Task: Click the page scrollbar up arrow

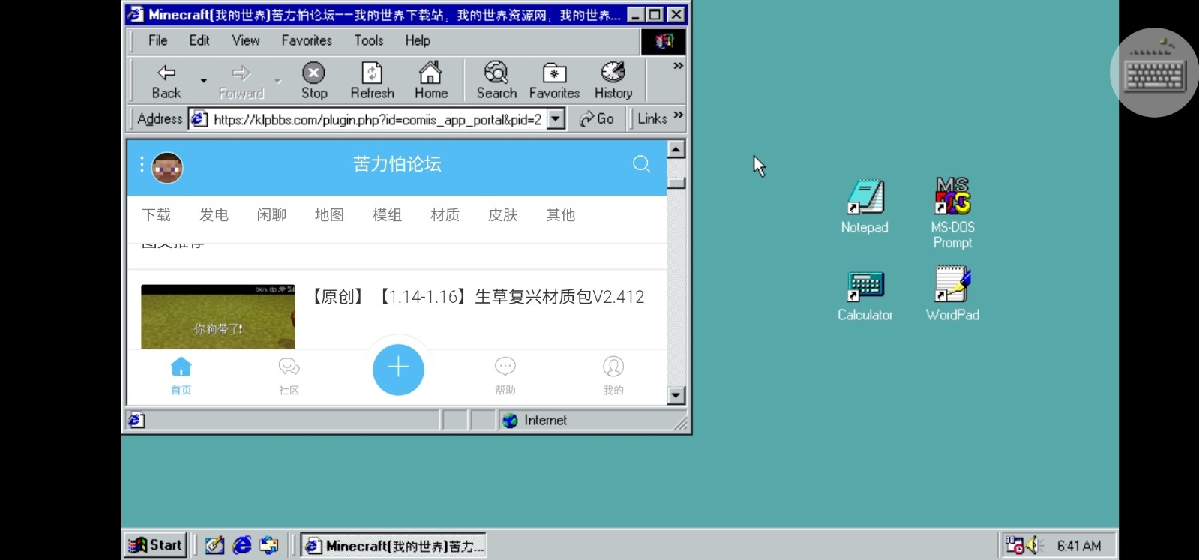Action: click(676, 149)
